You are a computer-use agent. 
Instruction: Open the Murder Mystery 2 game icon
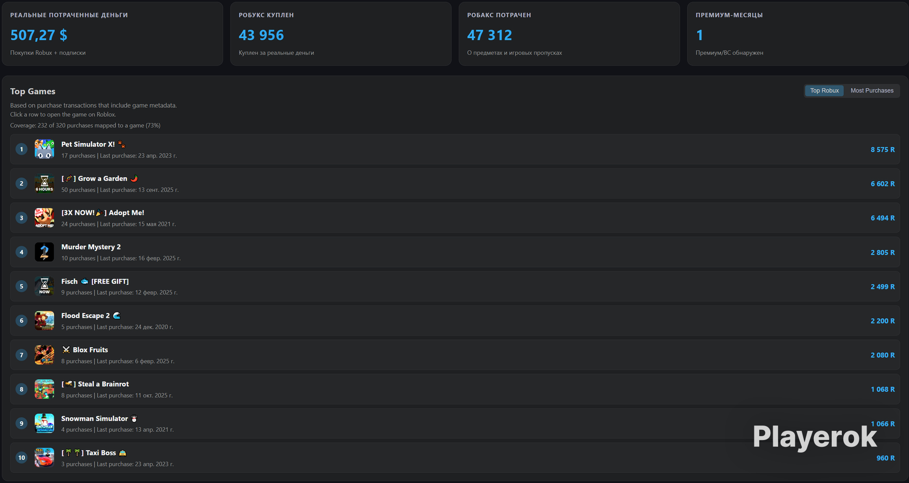tap(44, 252)
